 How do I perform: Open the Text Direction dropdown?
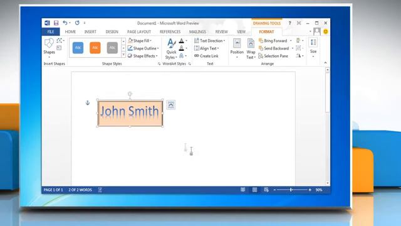coord(209,41)
